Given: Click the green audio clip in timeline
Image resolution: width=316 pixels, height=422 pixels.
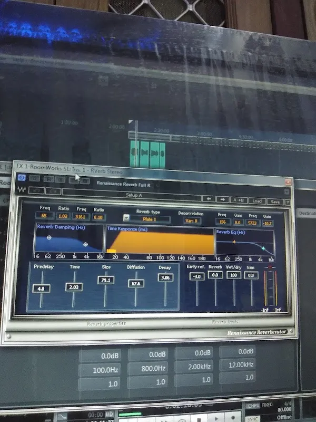Looking at the screenshot, I should [x=147, y=154].
